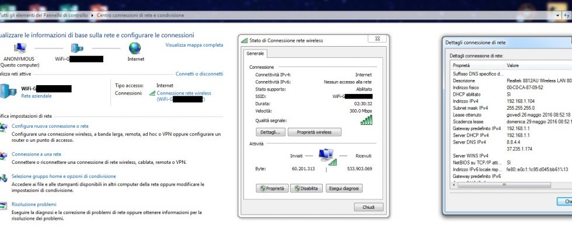Click the details list horizontal scrollbar thumb
Image resolution: width=572 pixels, height=245 pixels.
click(504, 185)
